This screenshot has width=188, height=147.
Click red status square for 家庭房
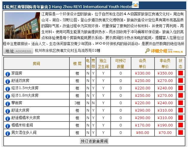(x=181, y=73)
